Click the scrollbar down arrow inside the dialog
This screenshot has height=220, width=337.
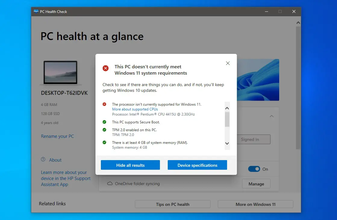pyautogui.click(x=227, y=144)
